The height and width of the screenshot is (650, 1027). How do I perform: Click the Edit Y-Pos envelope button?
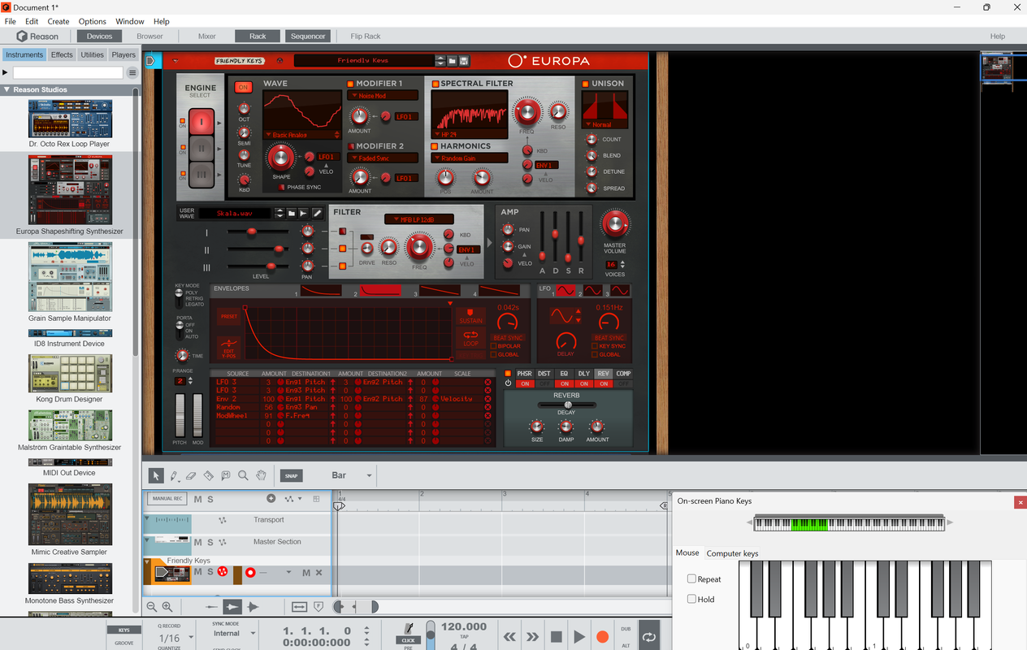[x=229, y=346]
